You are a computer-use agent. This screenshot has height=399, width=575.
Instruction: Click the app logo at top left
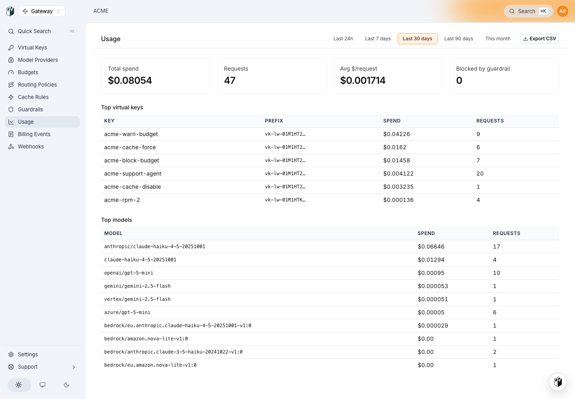point(10,11)
